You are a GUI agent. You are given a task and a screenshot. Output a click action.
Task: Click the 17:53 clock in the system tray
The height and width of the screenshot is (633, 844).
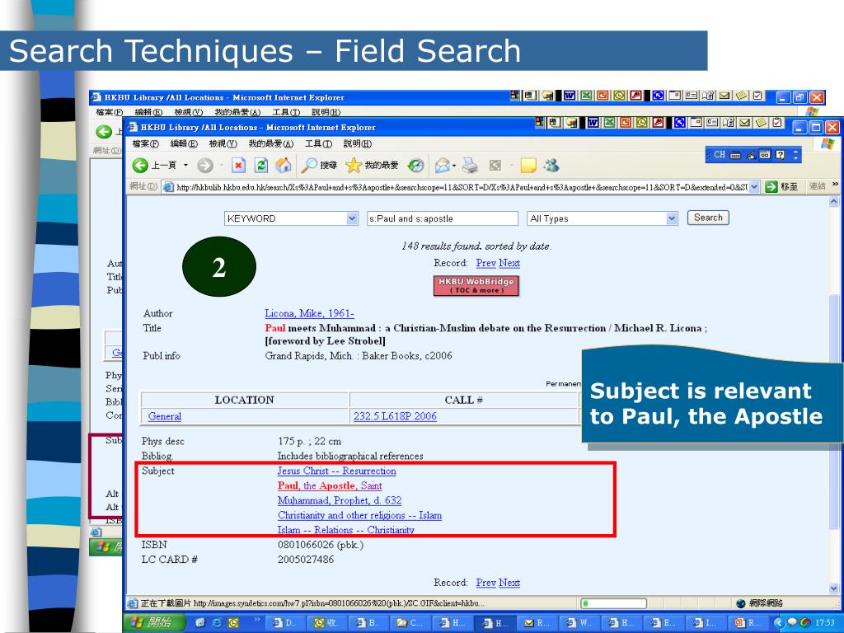pyautogui.click(x=824, y=623)
